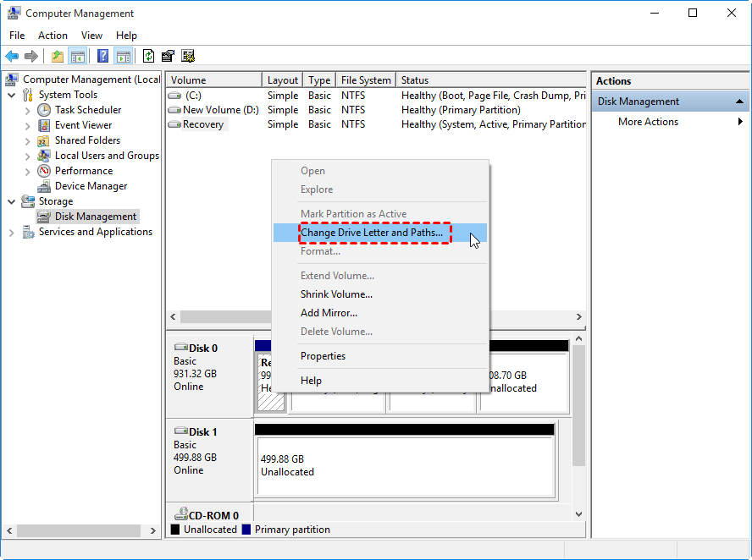Click the CD-ROM 0 disc icon
This screenshot has width=752, height=560.
coord(181,514)
